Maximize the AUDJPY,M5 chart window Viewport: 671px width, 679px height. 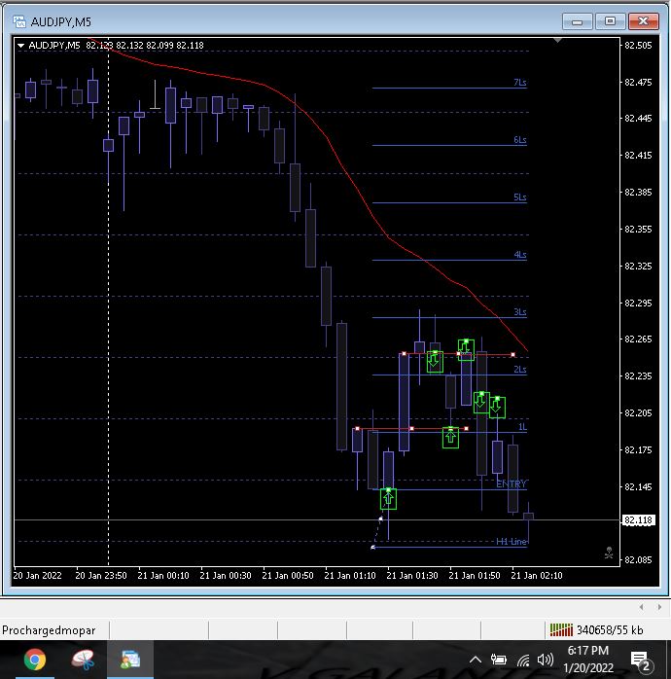click(610, 21)
